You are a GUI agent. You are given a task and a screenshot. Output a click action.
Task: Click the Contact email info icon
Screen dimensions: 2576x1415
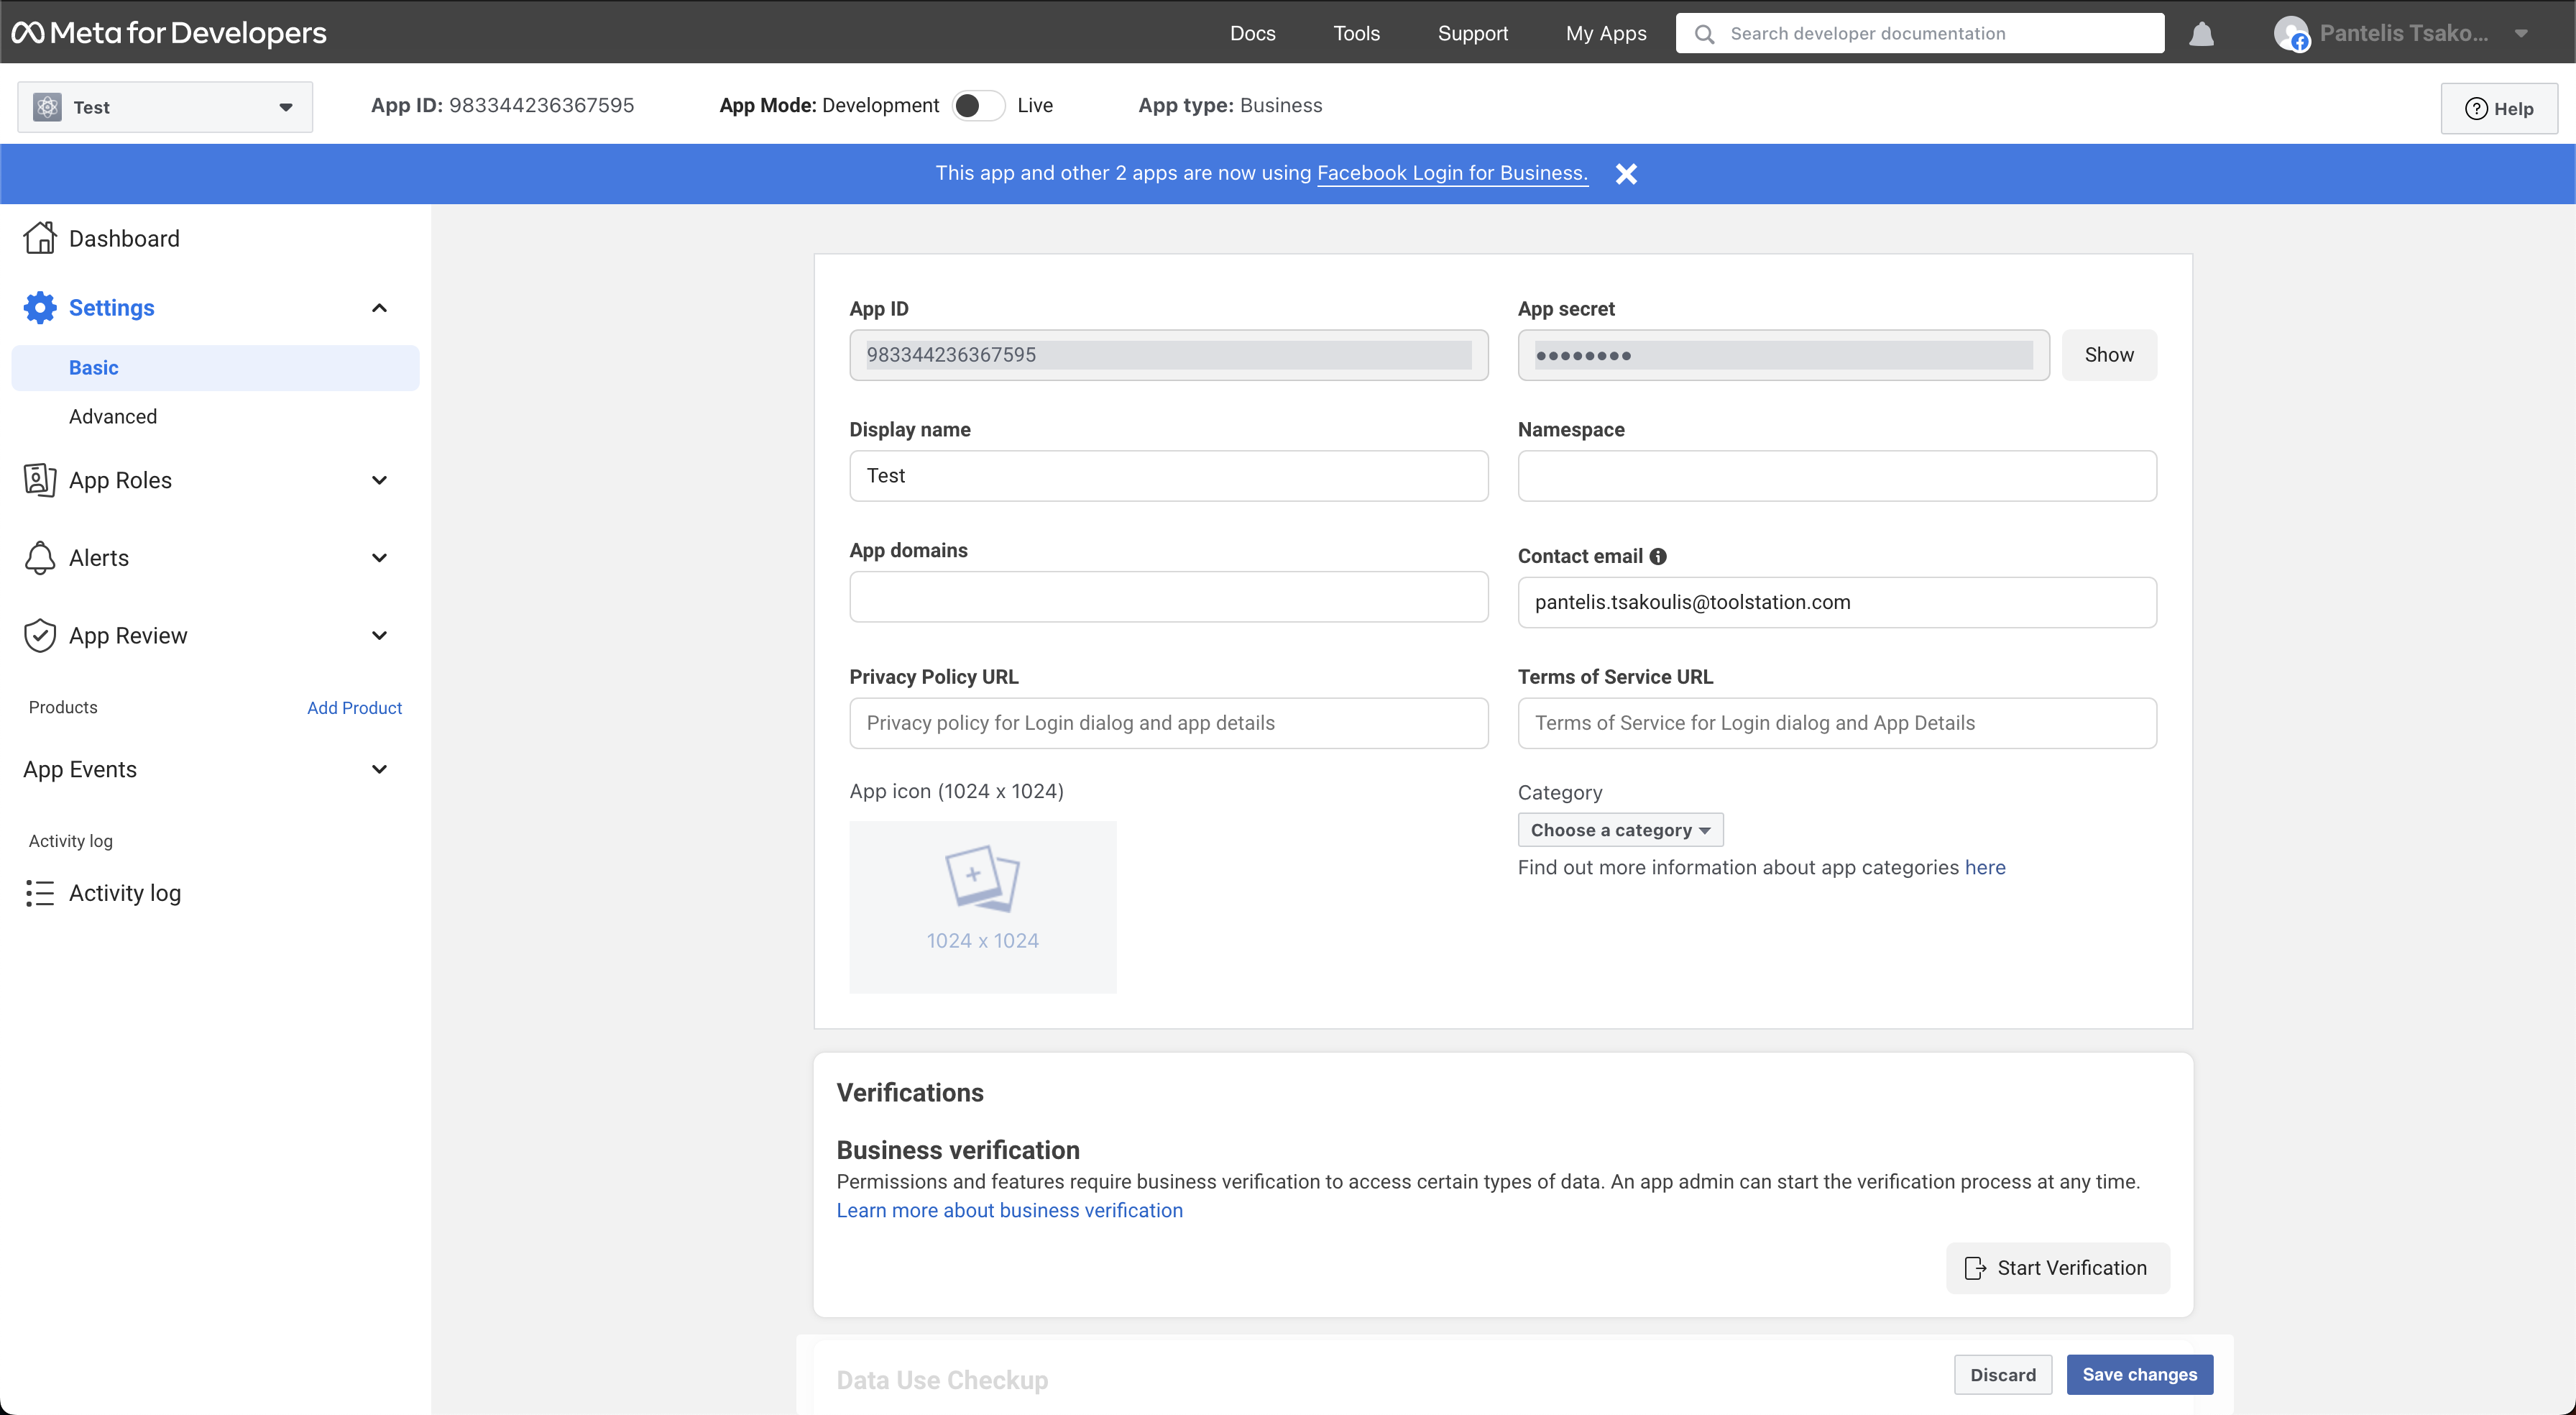coord(1658,557)
